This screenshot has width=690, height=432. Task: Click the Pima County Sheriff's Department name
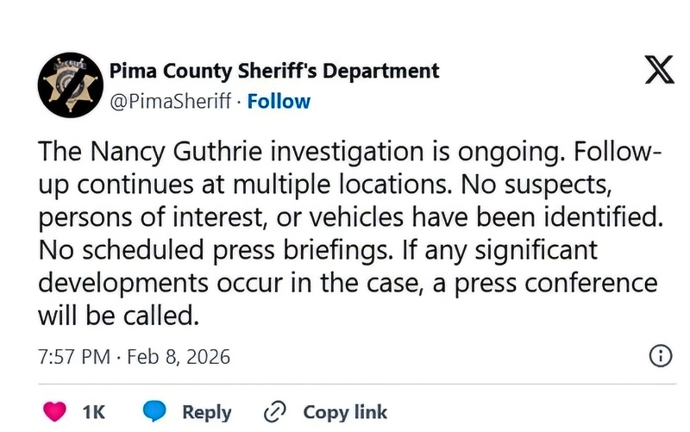click(x=274, y=71)
